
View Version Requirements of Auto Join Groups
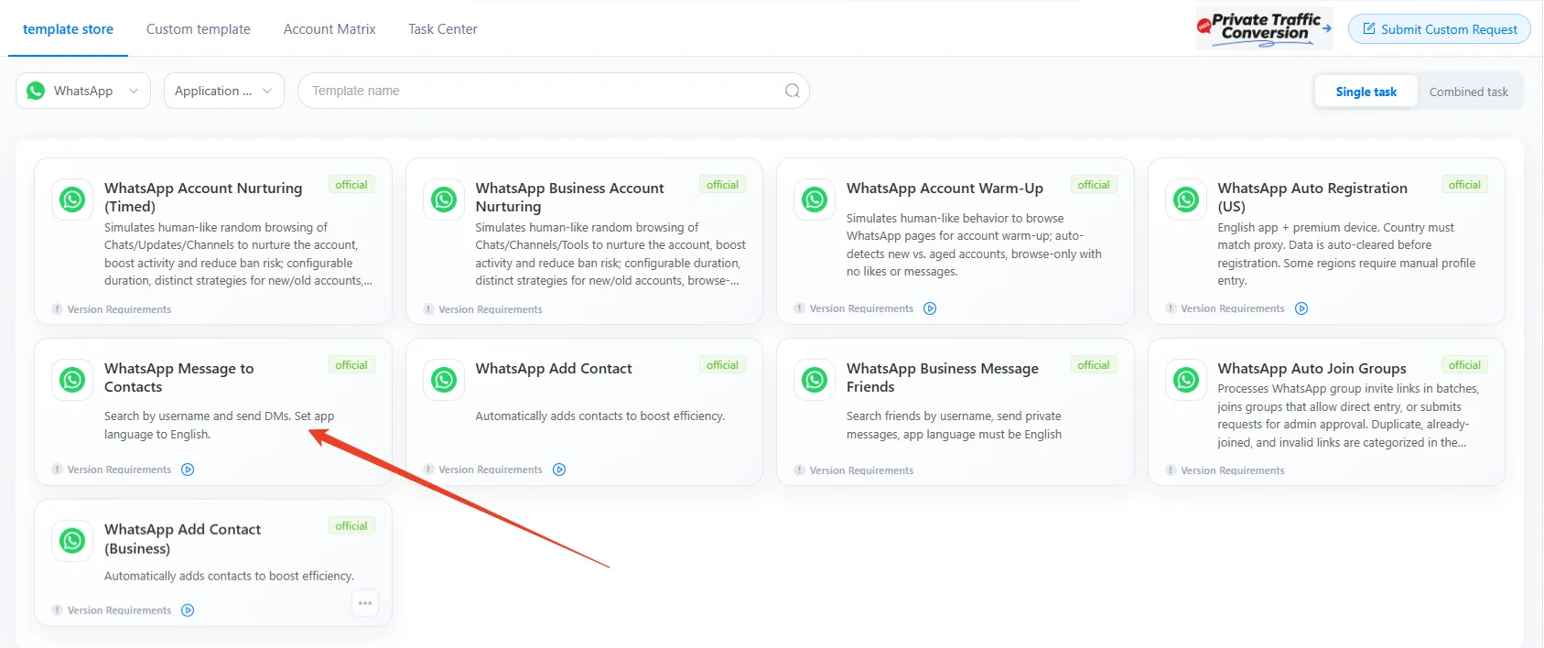pos(1233,470)
